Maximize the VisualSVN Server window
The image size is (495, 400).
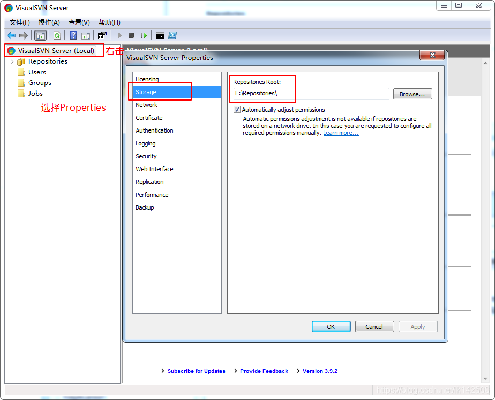459,6
